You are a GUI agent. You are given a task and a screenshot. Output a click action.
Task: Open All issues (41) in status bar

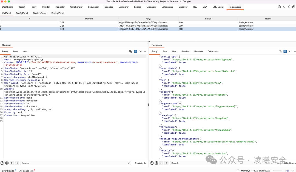(x=26, y=171)
